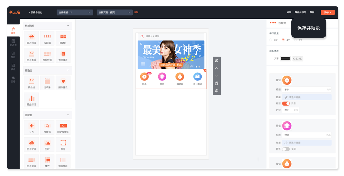Click the 魔方 cube layout component
This screenshot has height=176, width=344.
pyautogui.click(x=47, y=162)
